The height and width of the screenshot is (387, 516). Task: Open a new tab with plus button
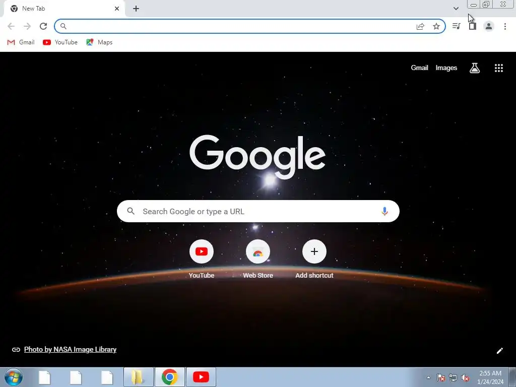[136, 9]
